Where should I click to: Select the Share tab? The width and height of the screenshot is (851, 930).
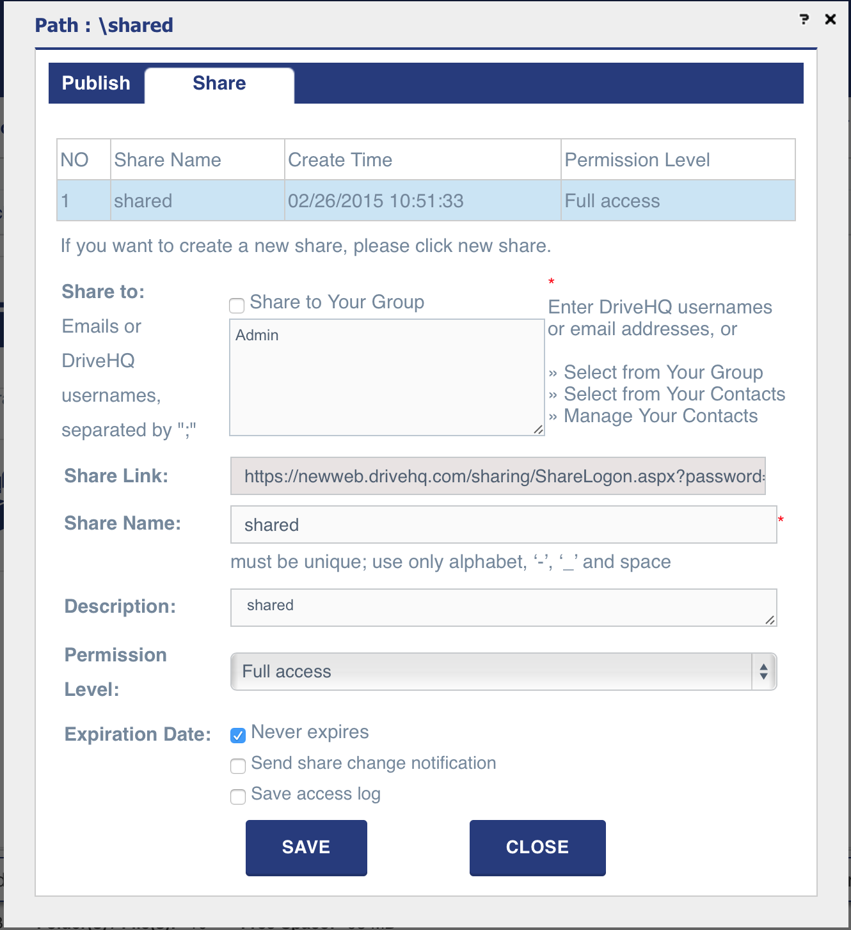click(219, 83)
